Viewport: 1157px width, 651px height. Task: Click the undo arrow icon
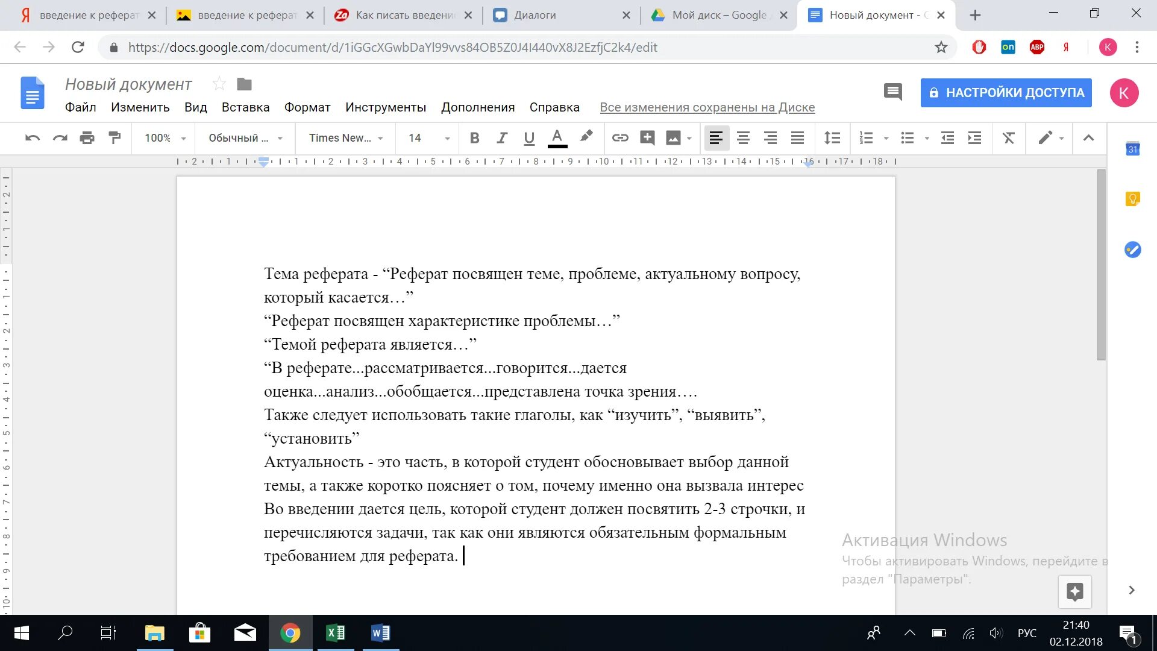pos(33,138)
